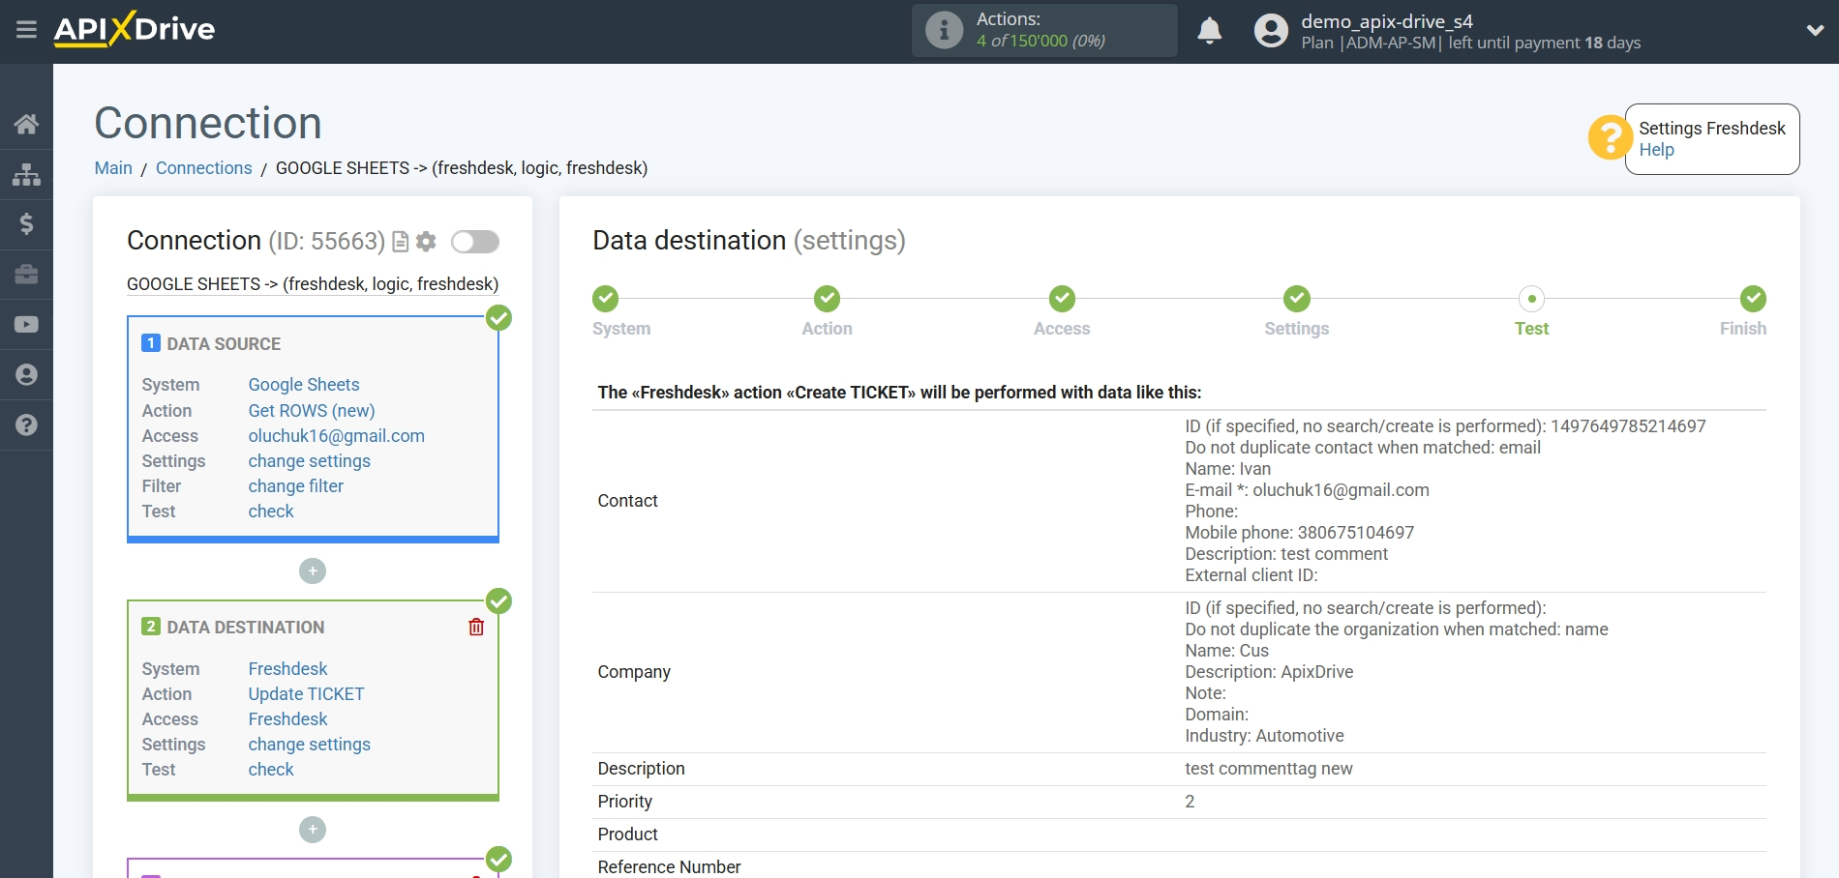Go to System step

pyautogui.click(x=606, y=299)
